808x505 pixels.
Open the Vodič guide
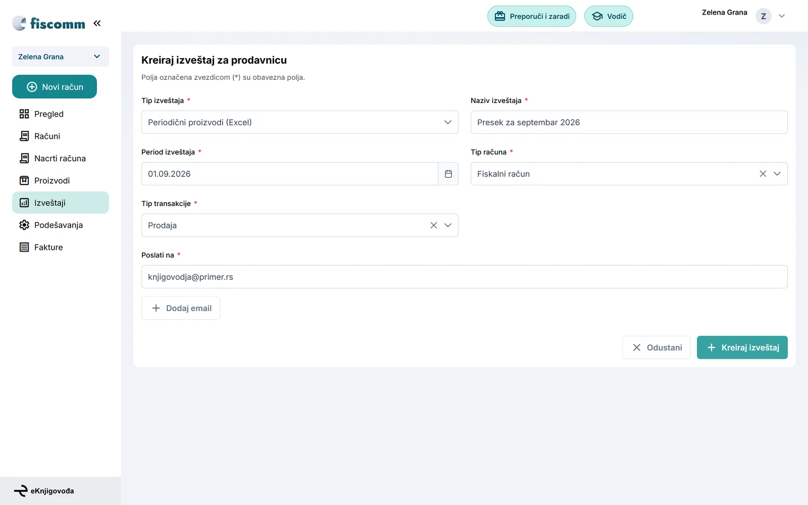(609, 16)
